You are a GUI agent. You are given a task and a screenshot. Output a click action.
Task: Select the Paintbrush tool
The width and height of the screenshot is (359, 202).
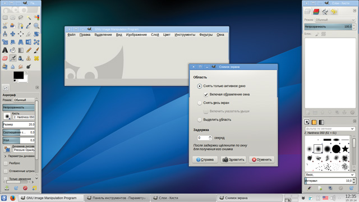[36, 50]
